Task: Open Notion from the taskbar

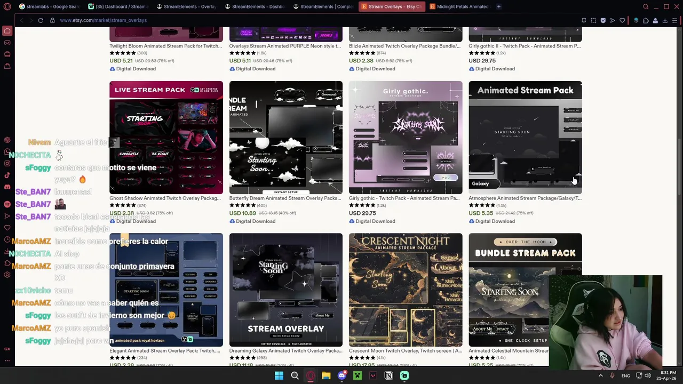Action: pyautogui.click(x=389, y=375)
